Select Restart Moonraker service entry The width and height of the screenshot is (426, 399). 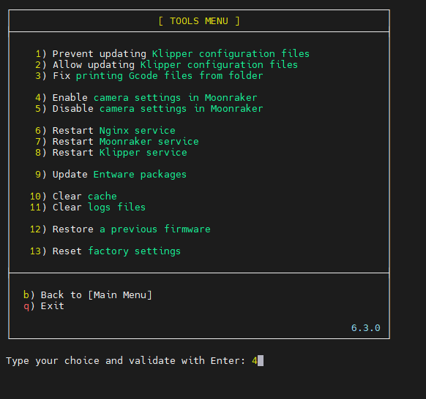(x=117, y=141)
